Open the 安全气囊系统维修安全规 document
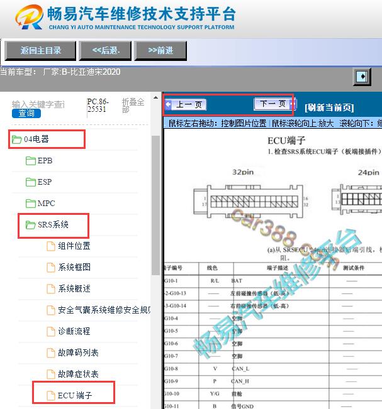The width and height of the screenshot is (382, 409). tap(104, 310)
